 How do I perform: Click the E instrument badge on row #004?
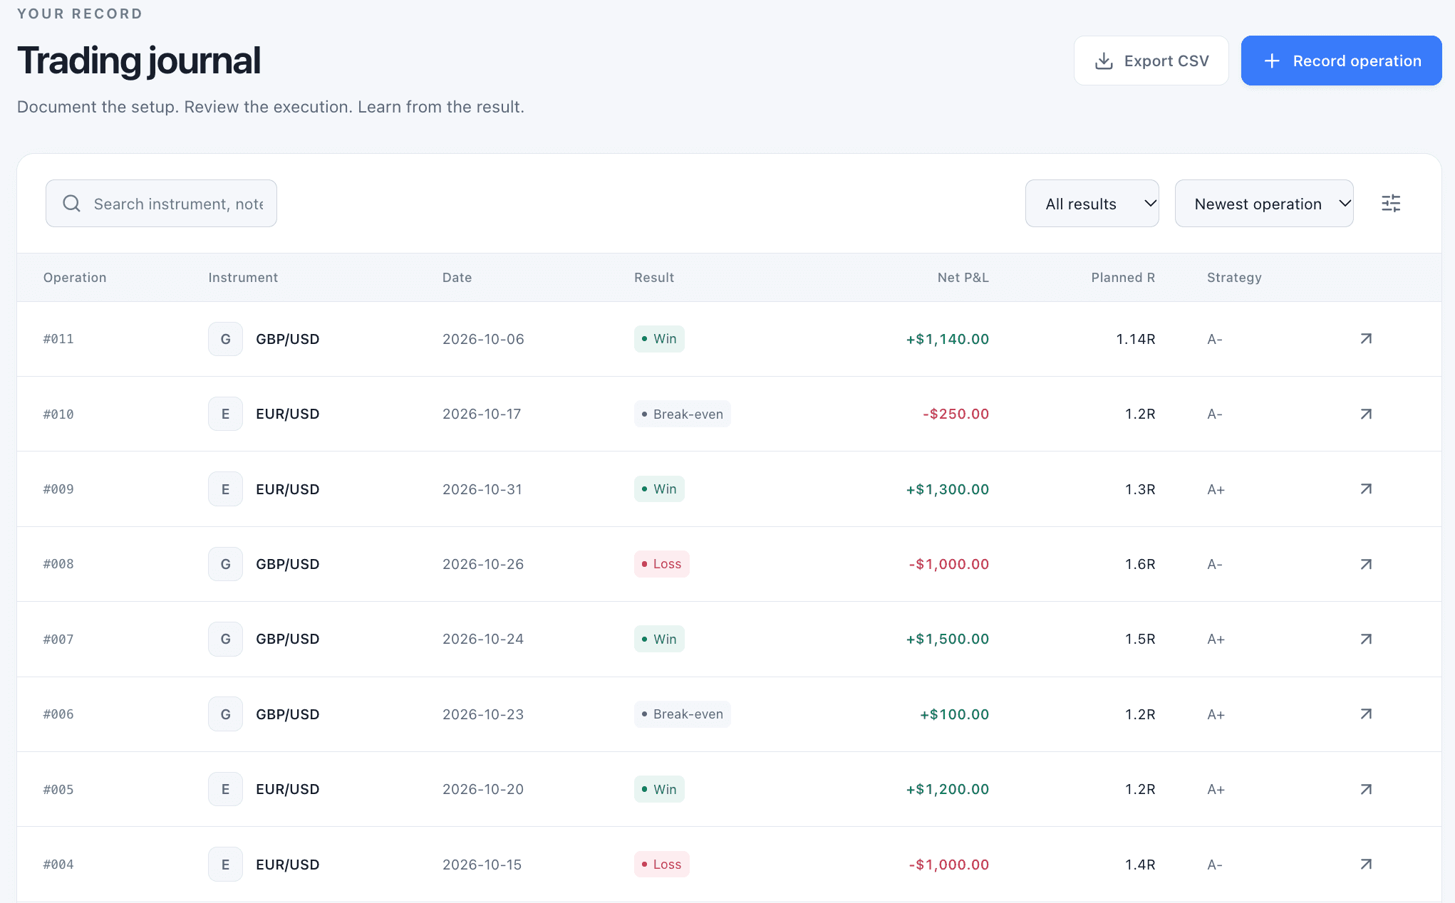coord(225,865)
